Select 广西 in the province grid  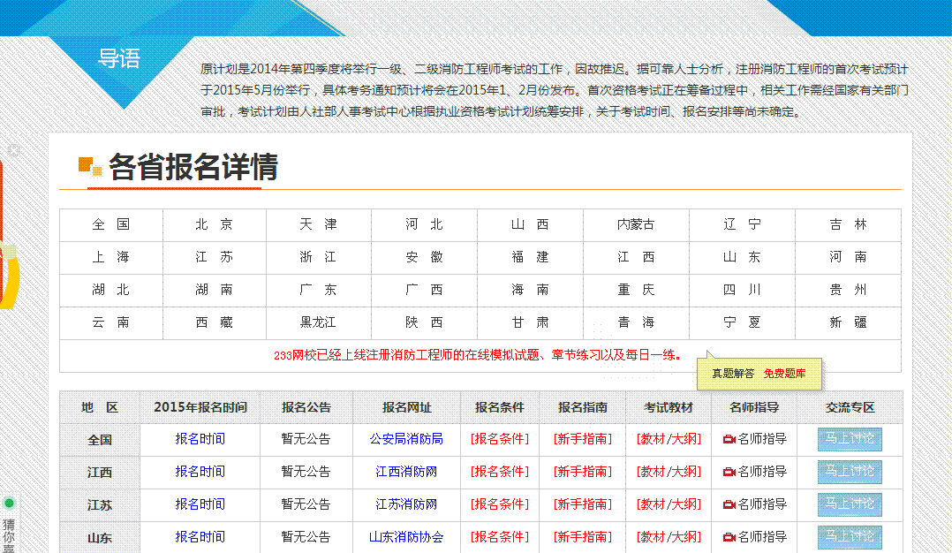(x=425, y=290)
